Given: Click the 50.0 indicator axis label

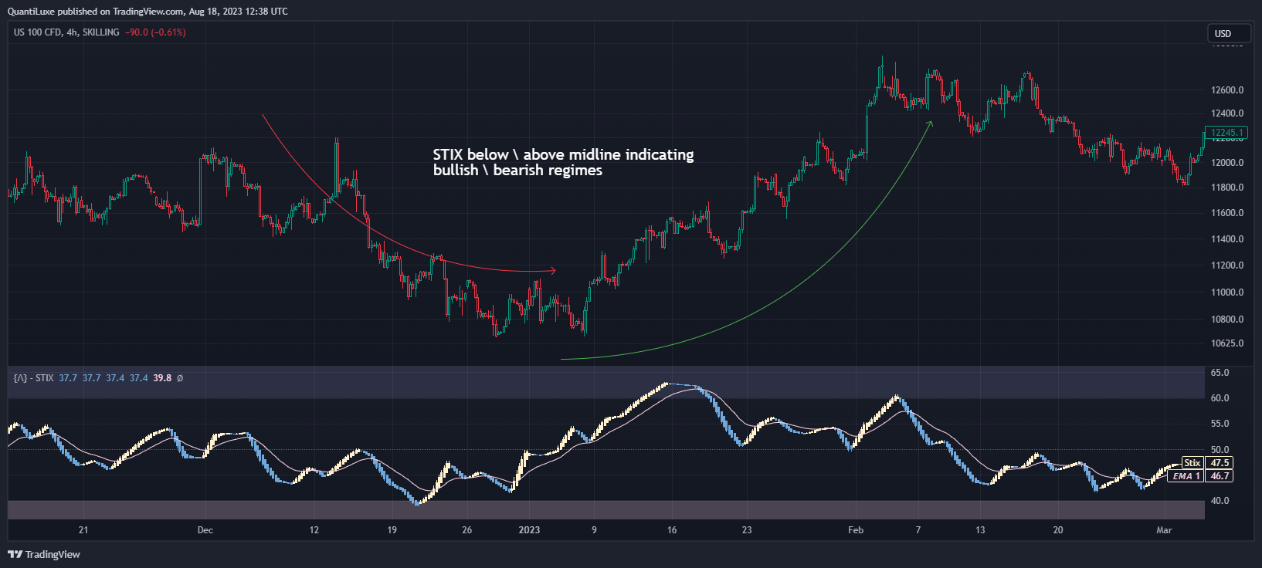Looking at the screenshot, I should point(1220,450).
